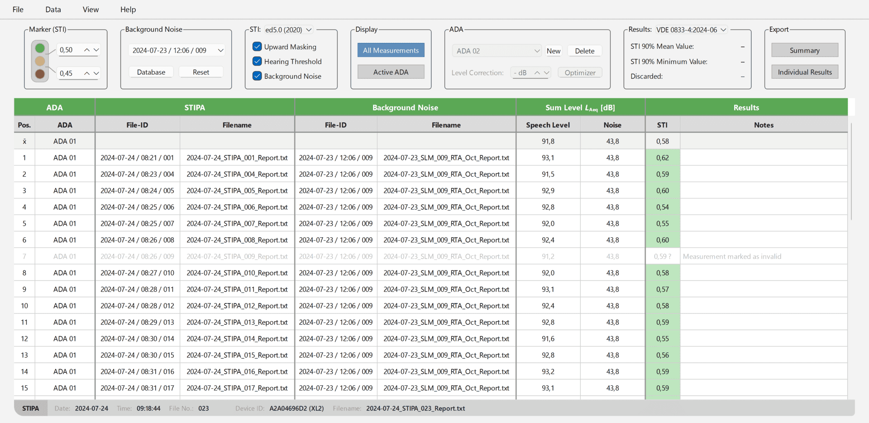Select the invalid file 2024-07-24_STIPA_009_Report.txt
The width and height of the screenshot is (869, 423).
tap(237, 256)
